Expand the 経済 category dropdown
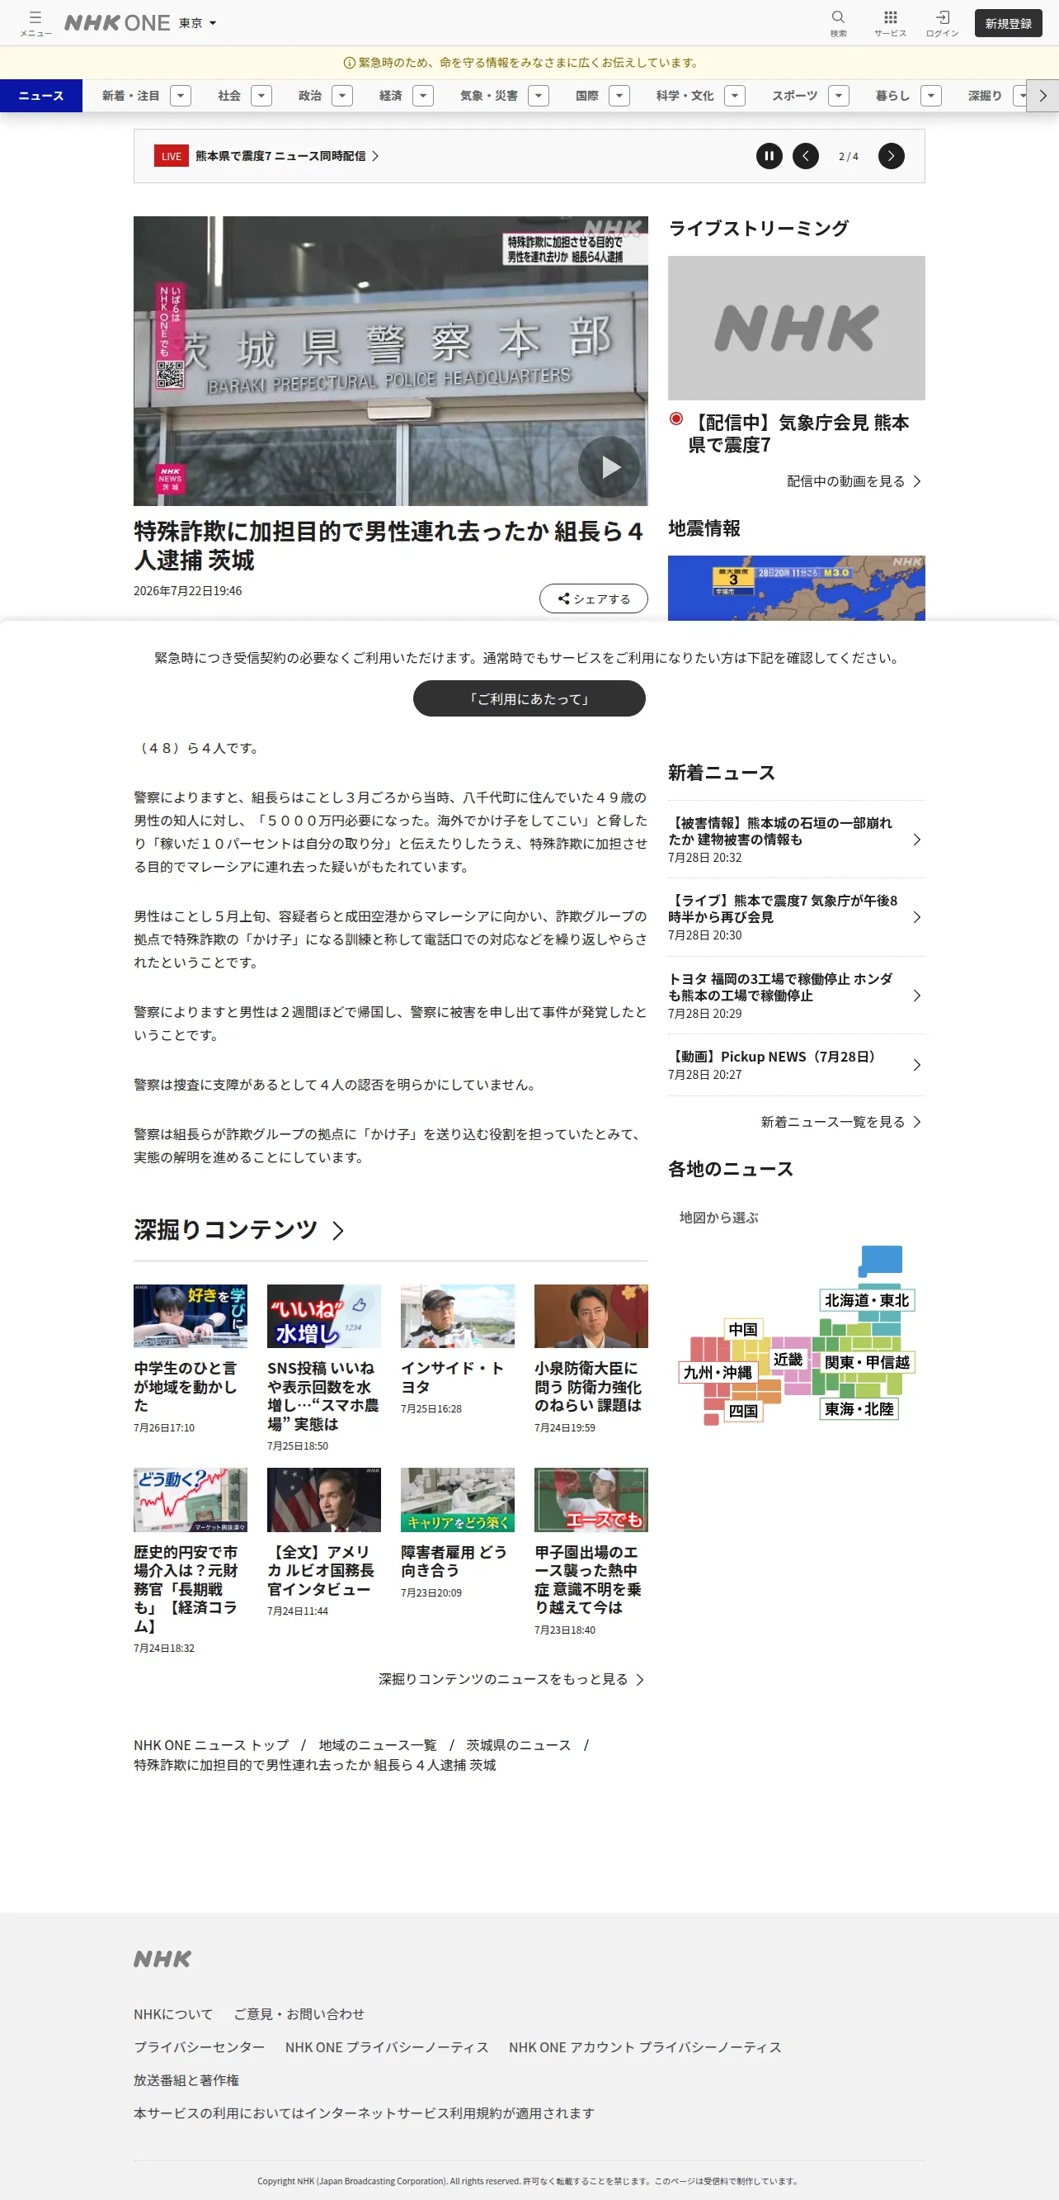Viewport: 1059px width, 2200px height. pos(423,96)
